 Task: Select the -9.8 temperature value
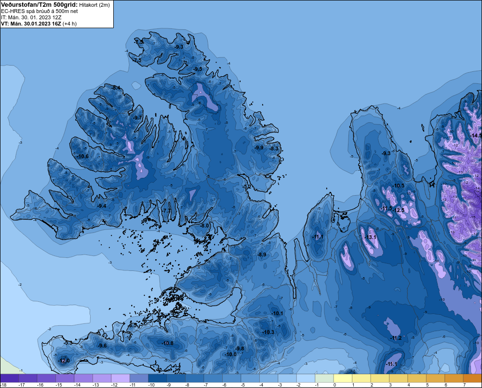[x=240, y=348]
